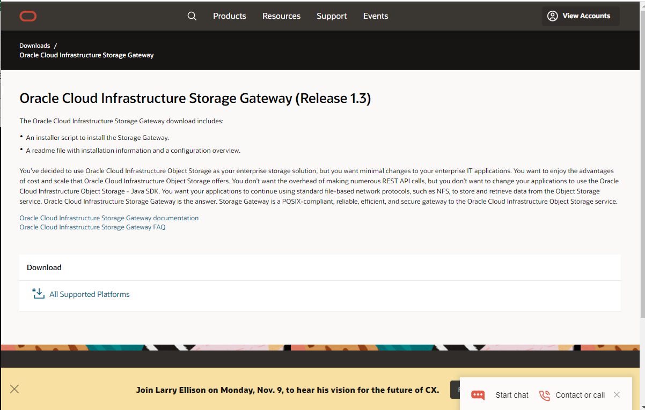
Task: Open the Products menu
Action: pos(229,16)
